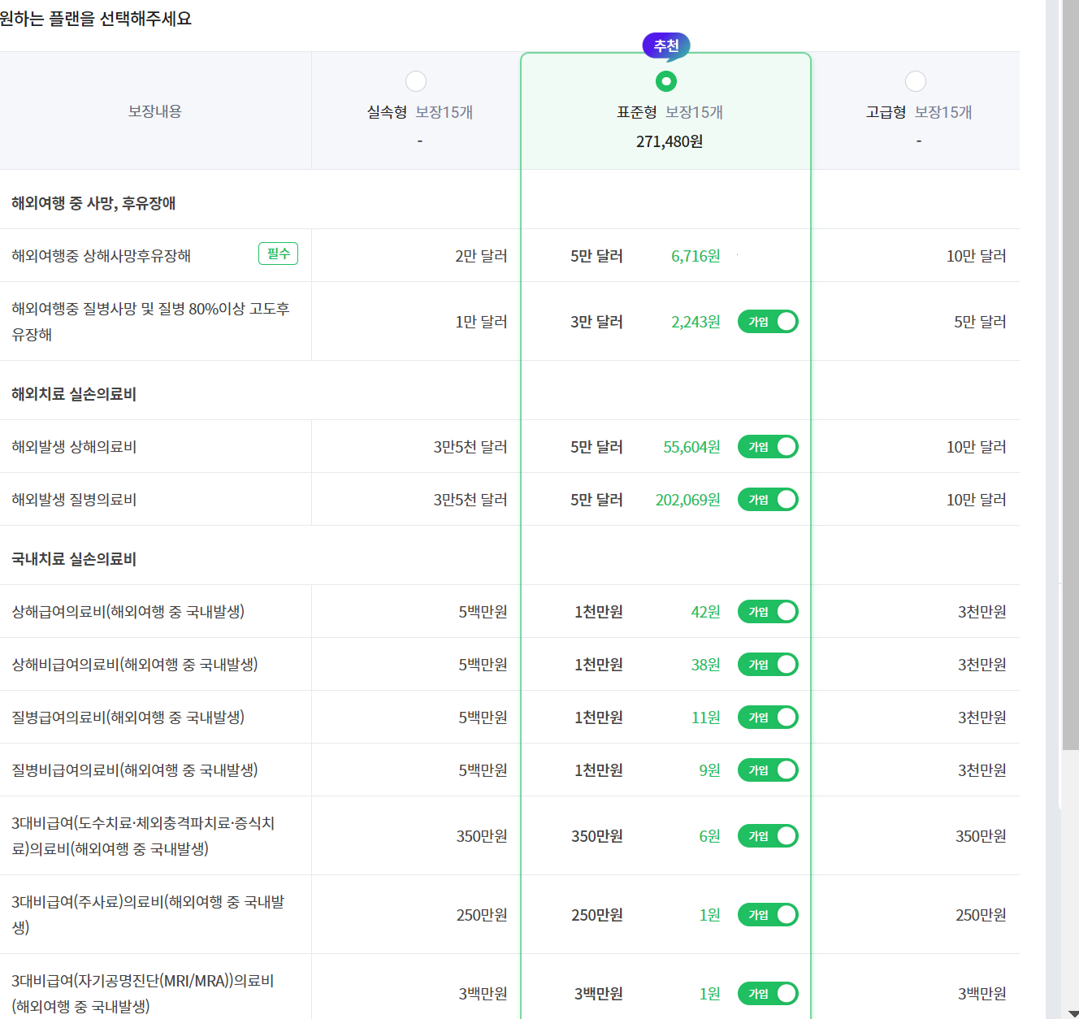The width and height of the screenshot is (1079, 1019).
Task: Toggle 가입 for 해외발생 질병의료비
Action: pyautogui.click(x=768, y=500)
